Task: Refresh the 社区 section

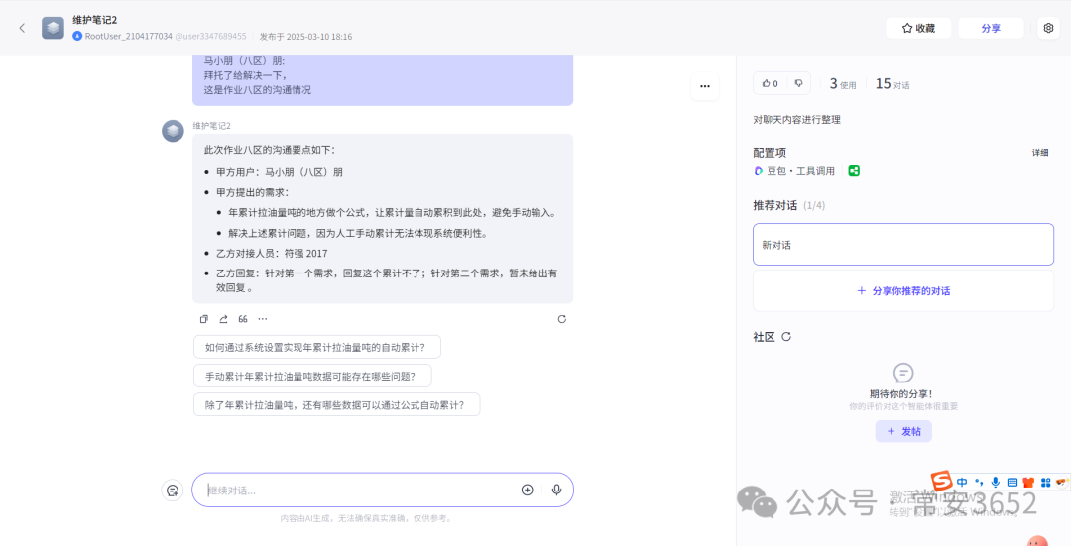Action: pos(786,337)
